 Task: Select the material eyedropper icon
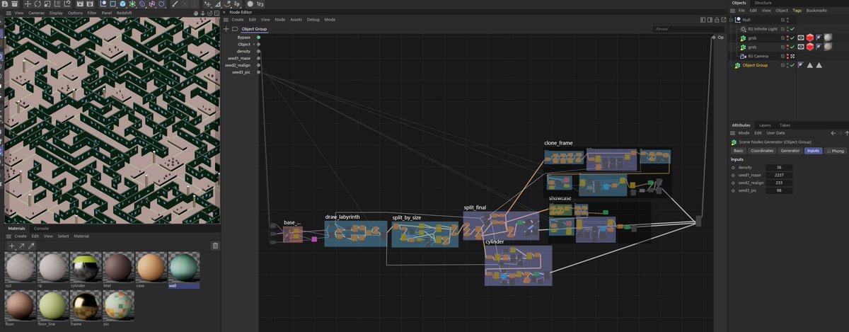tap(32, 245)
